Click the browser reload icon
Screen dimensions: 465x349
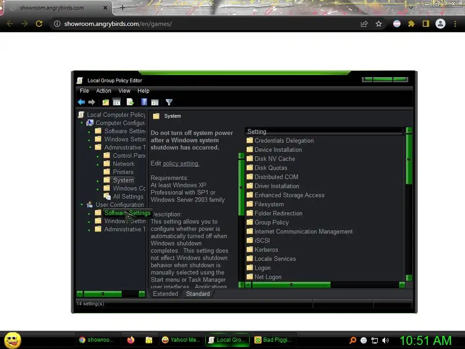click(39, 24)
